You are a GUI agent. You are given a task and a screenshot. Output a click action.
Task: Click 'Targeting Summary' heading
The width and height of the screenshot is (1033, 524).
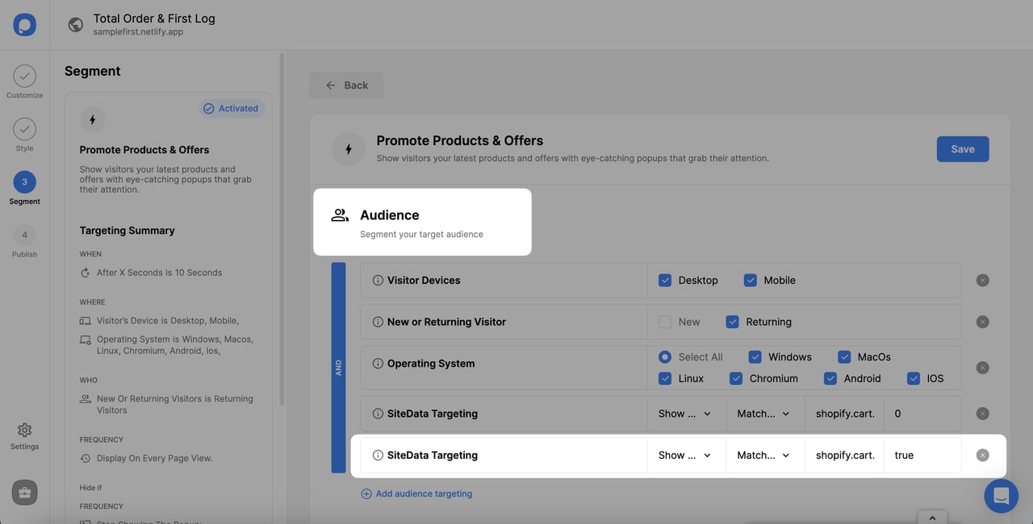[x=128, y=231]
